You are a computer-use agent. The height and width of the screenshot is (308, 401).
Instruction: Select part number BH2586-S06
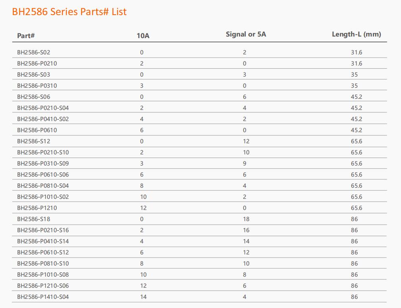pos(33,97)
